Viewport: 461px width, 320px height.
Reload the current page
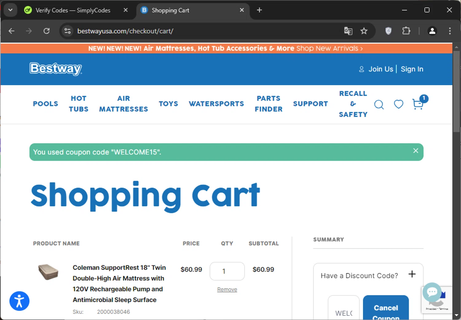point(46,31)
